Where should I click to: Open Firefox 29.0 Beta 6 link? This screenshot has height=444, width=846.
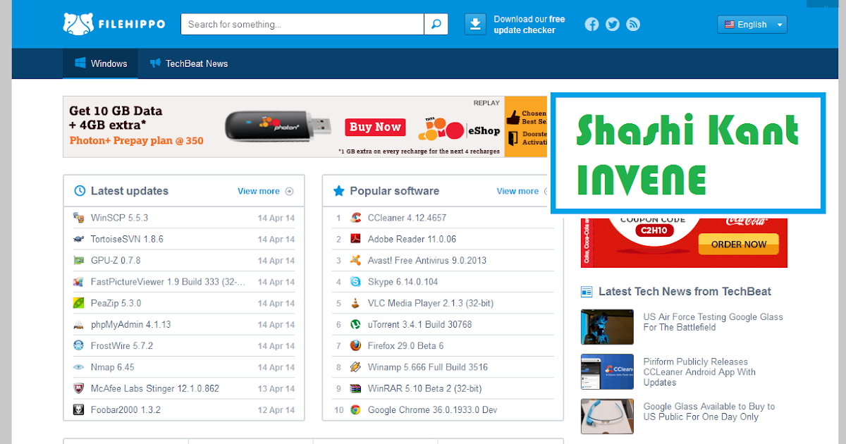(x=405, y=345)
